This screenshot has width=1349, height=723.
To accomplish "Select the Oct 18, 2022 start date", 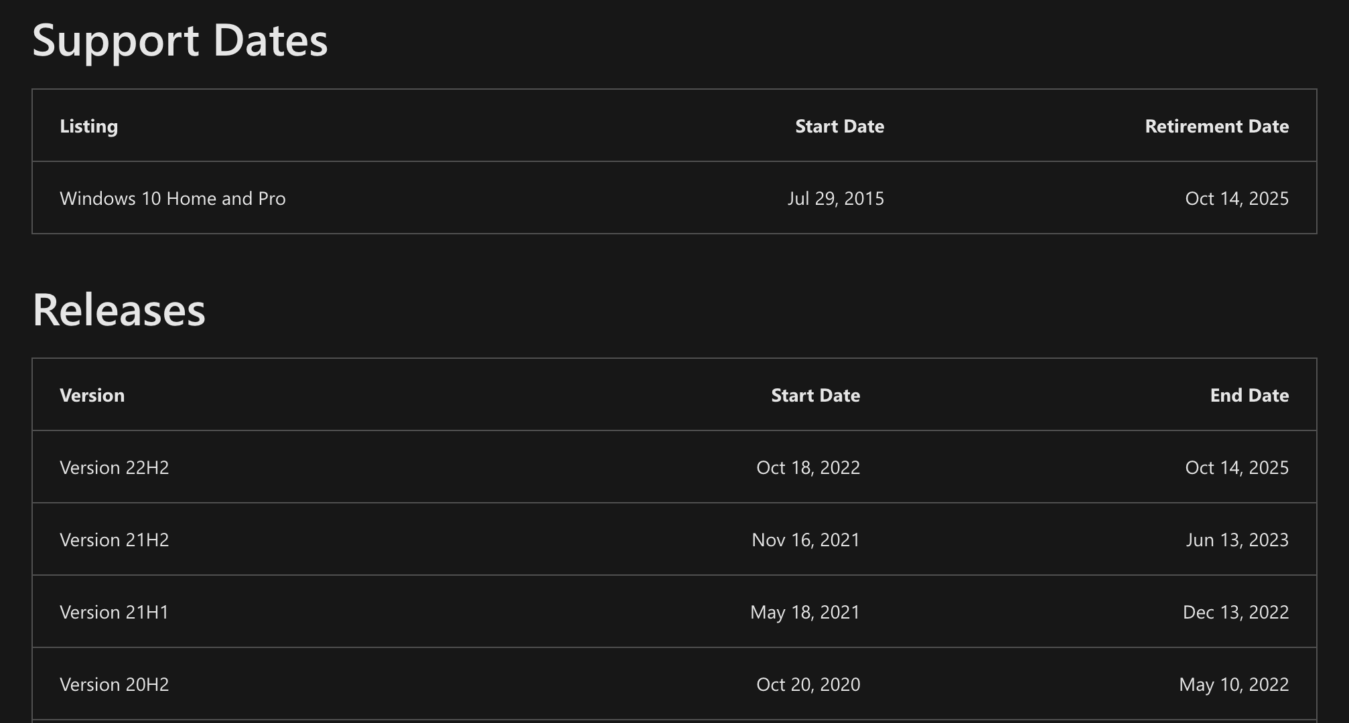I will (808, 468).
